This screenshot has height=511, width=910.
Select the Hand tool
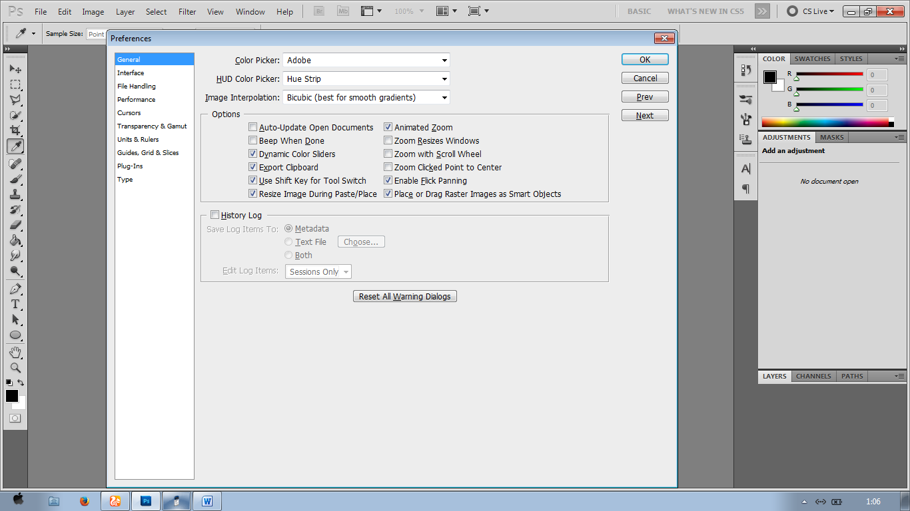point(15,352)
